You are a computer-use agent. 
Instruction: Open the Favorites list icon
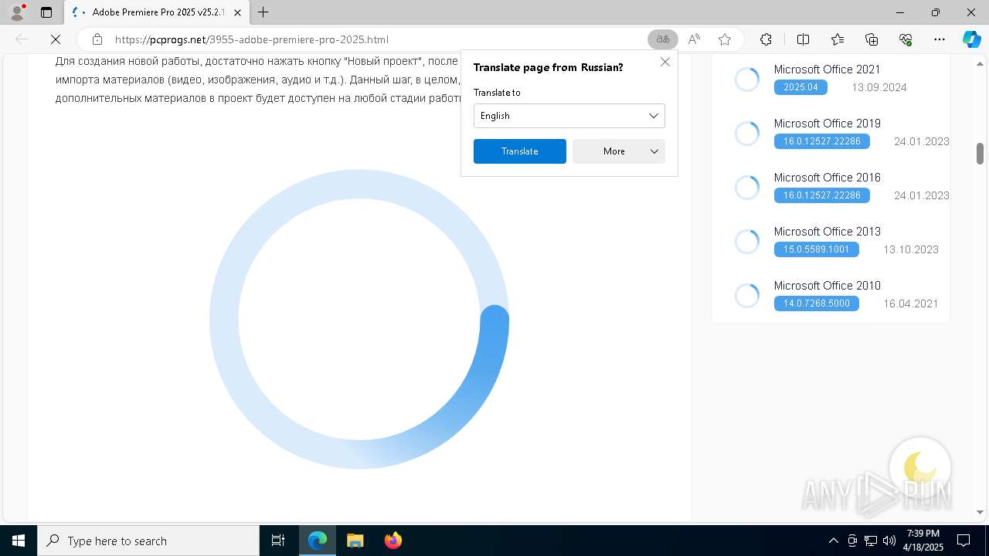pyautogui.click(x=838, y=39)
